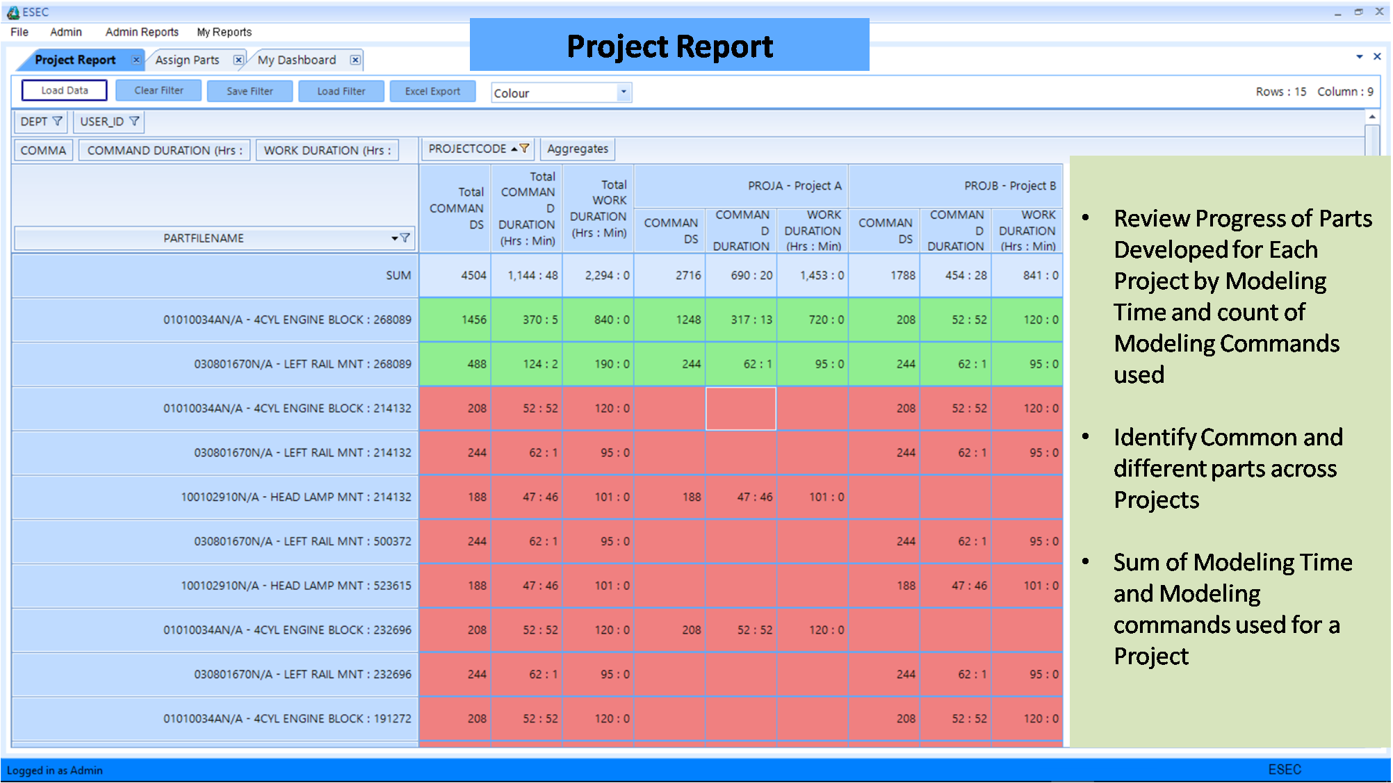Select row 4CYL ENGINE BLOCK : 191272
1393x783 pixels.
pyautogui.click(x=215, y=719)
